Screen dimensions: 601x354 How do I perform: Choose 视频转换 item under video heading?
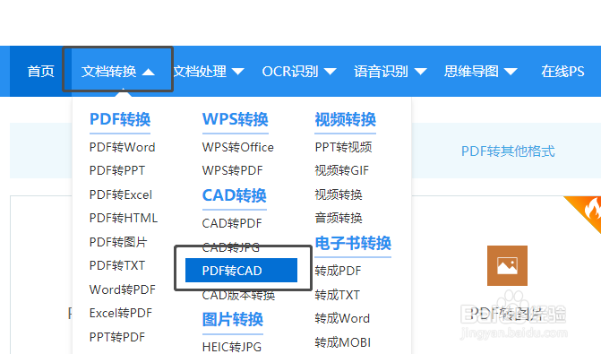click(339, 194)
